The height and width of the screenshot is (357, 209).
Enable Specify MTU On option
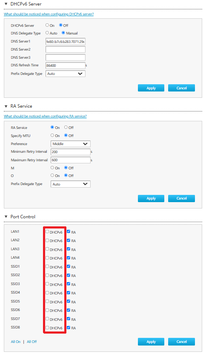click(x=52, y=135)
